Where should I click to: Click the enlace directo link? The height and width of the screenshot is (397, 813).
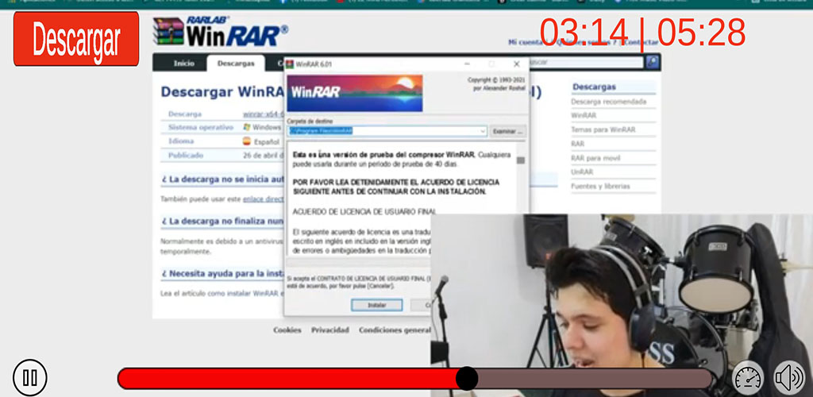click(x=264, y=198)
